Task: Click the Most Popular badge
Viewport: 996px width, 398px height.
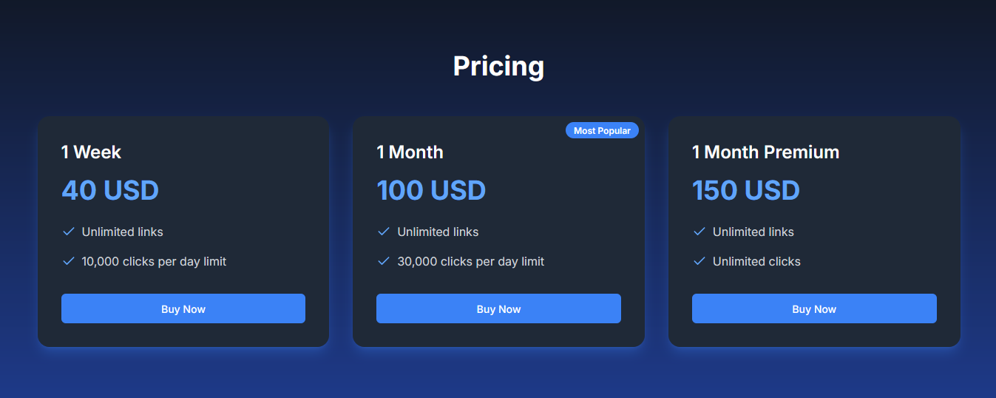Action: tap(602, 131)
